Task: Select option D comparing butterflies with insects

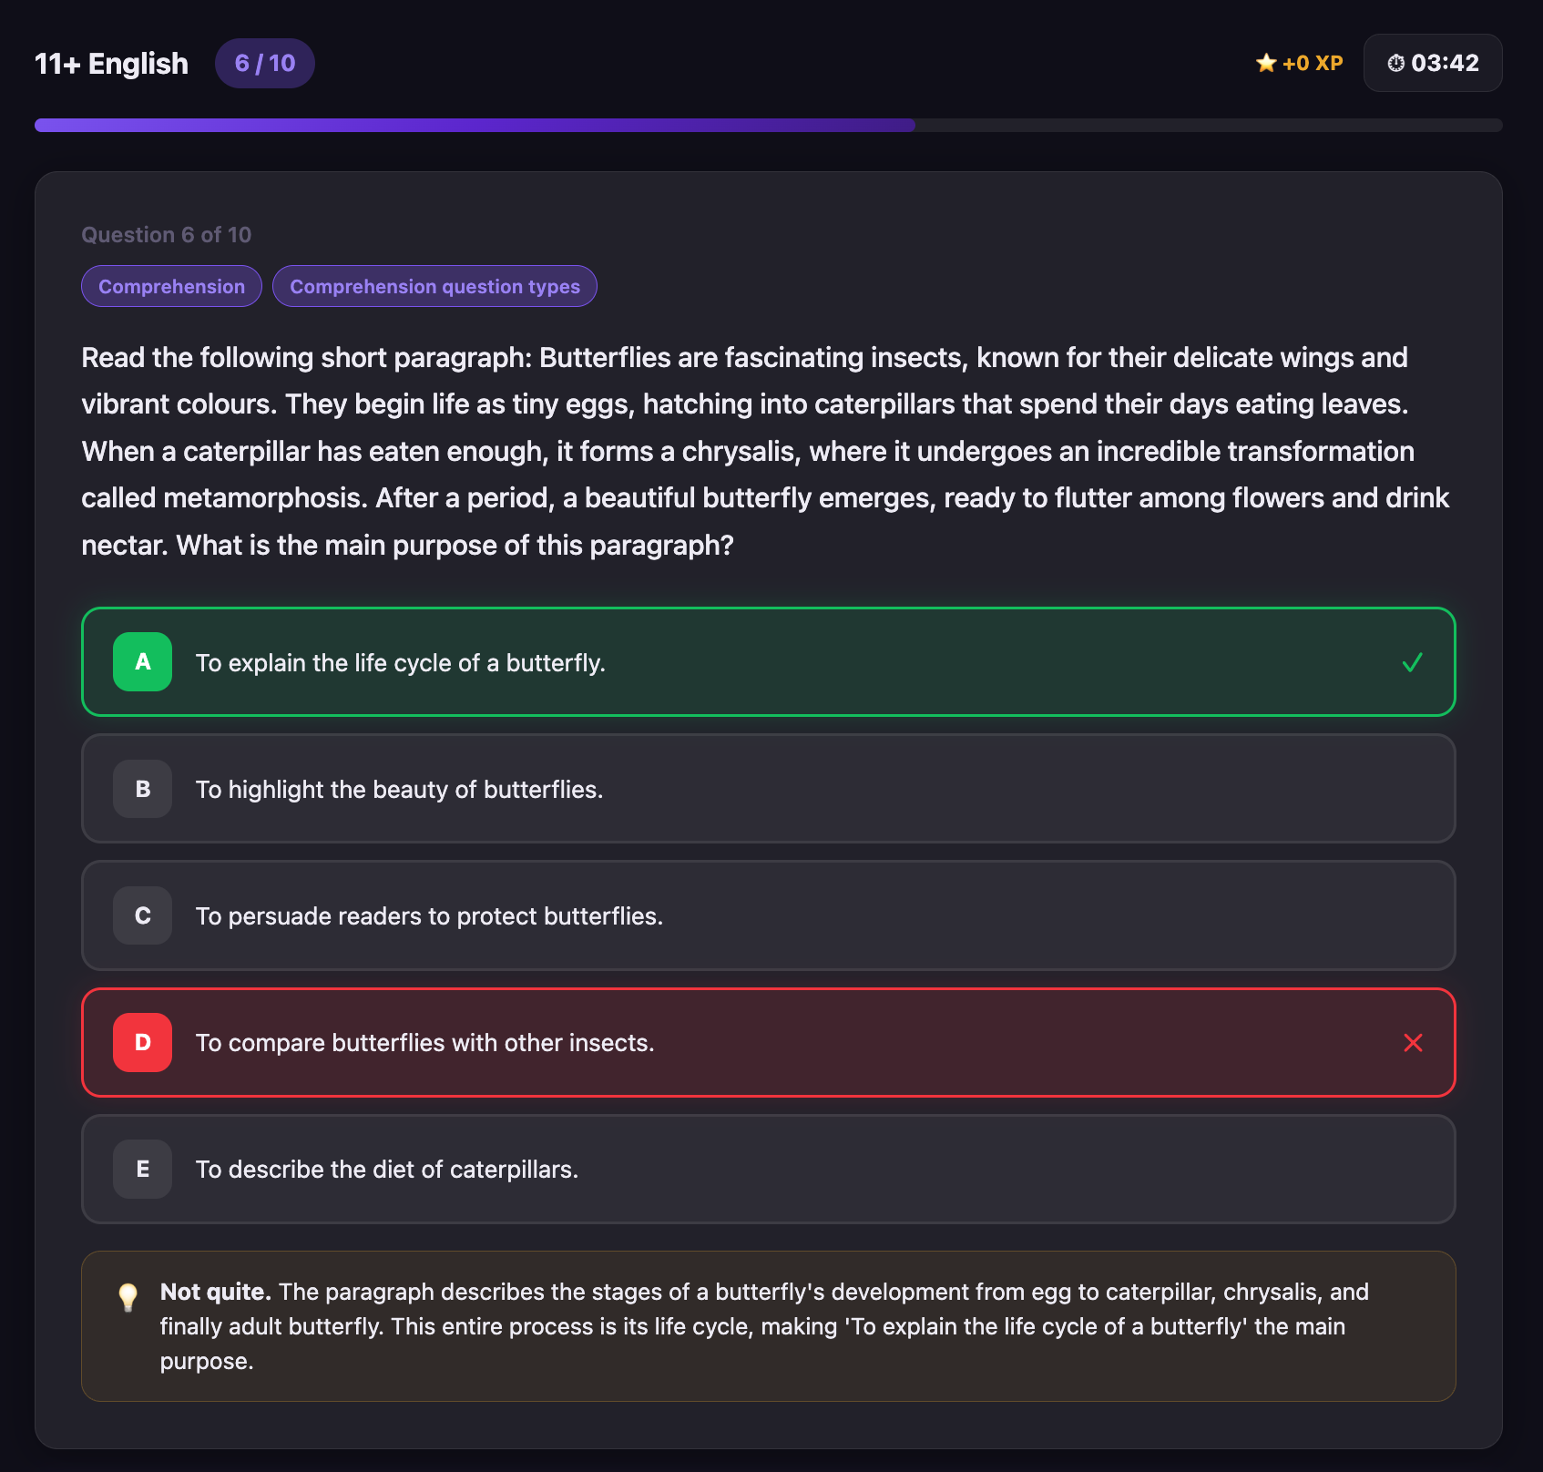Action: click(x=770, y=1043)
